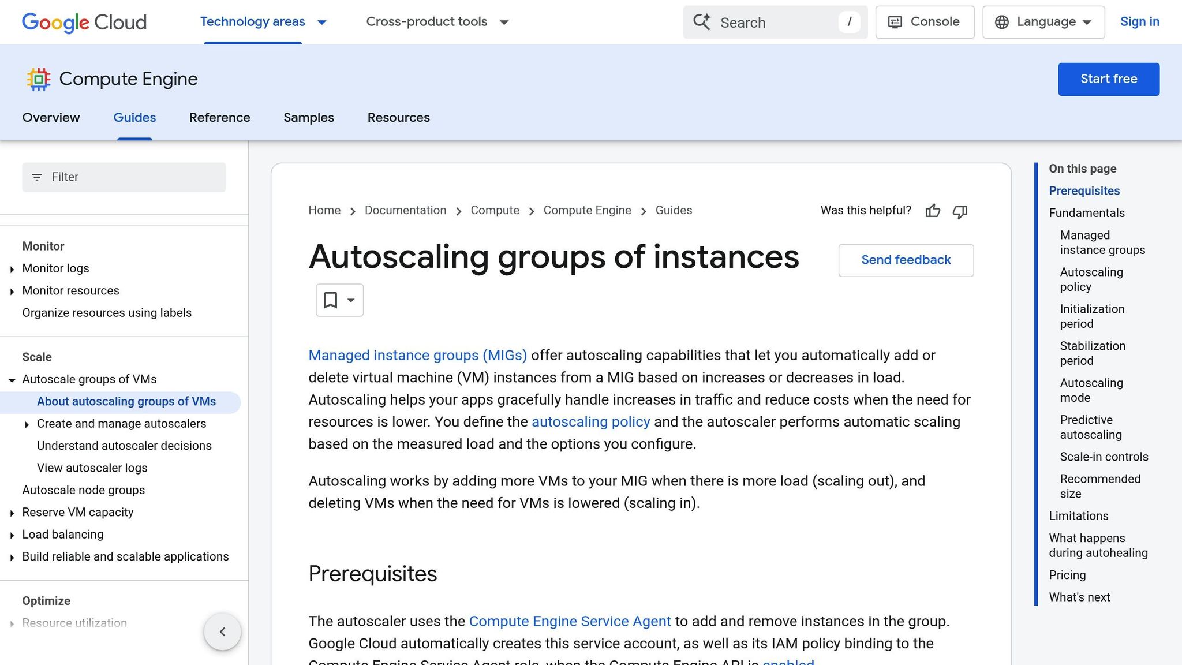Viewport: 1182px width, 665px height.
Task: Click the Console icon in the header
Action: click(895, 22)
